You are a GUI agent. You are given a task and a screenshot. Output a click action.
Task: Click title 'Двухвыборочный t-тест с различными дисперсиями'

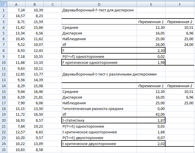[110, 74]
